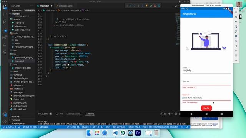
Task: Expand the Open Editors section
Action: [17, 10]
